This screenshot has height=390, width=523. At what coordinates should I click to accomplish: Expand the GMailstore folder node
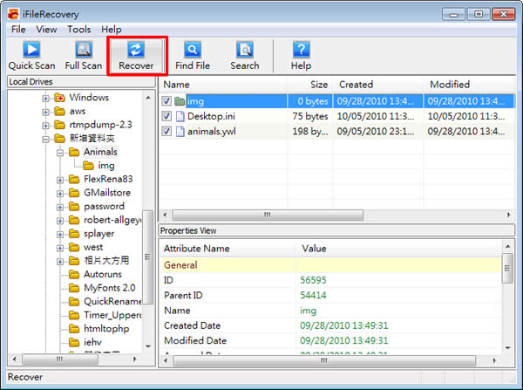(x=60, y=194)
